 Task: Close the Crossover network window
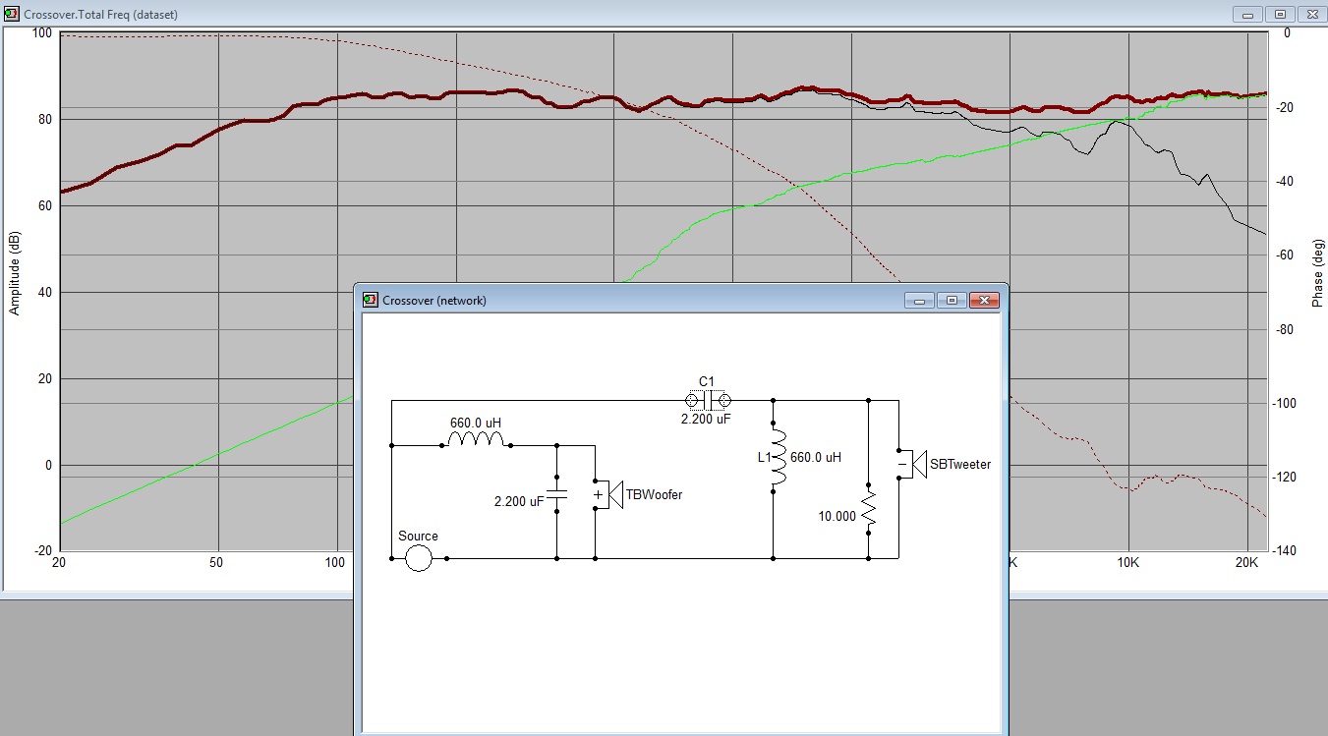pos(984,300)
